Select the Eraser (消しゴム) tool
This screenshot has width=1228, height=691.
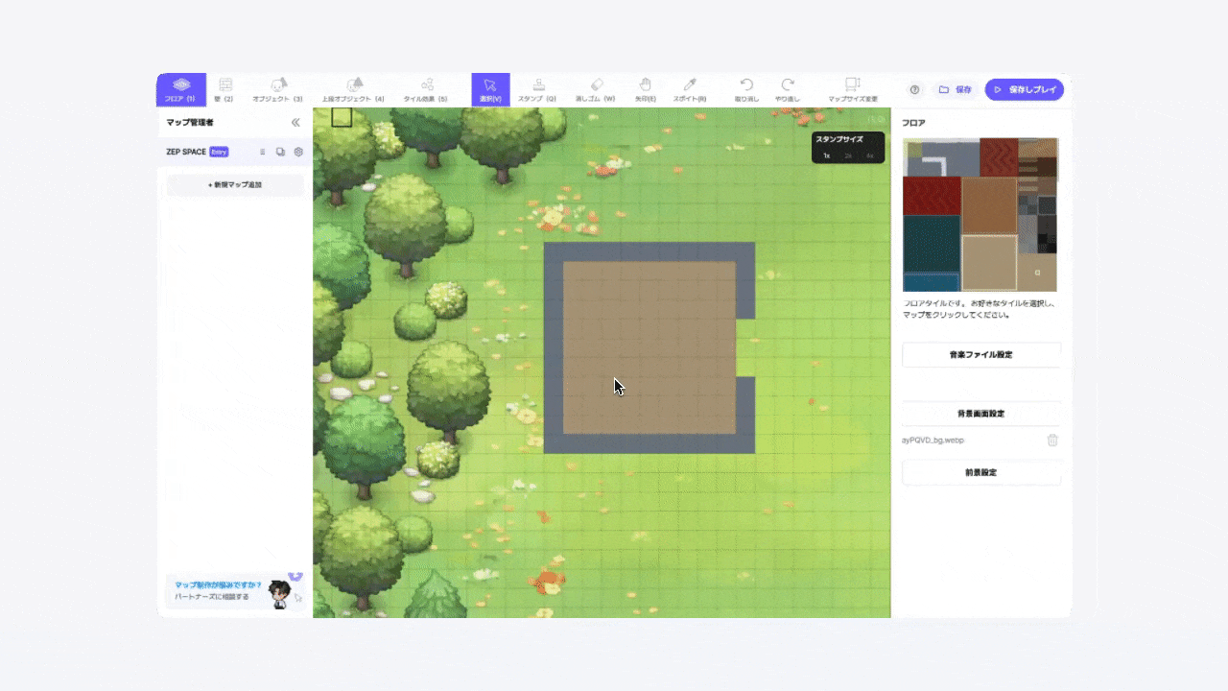(595, 89)
